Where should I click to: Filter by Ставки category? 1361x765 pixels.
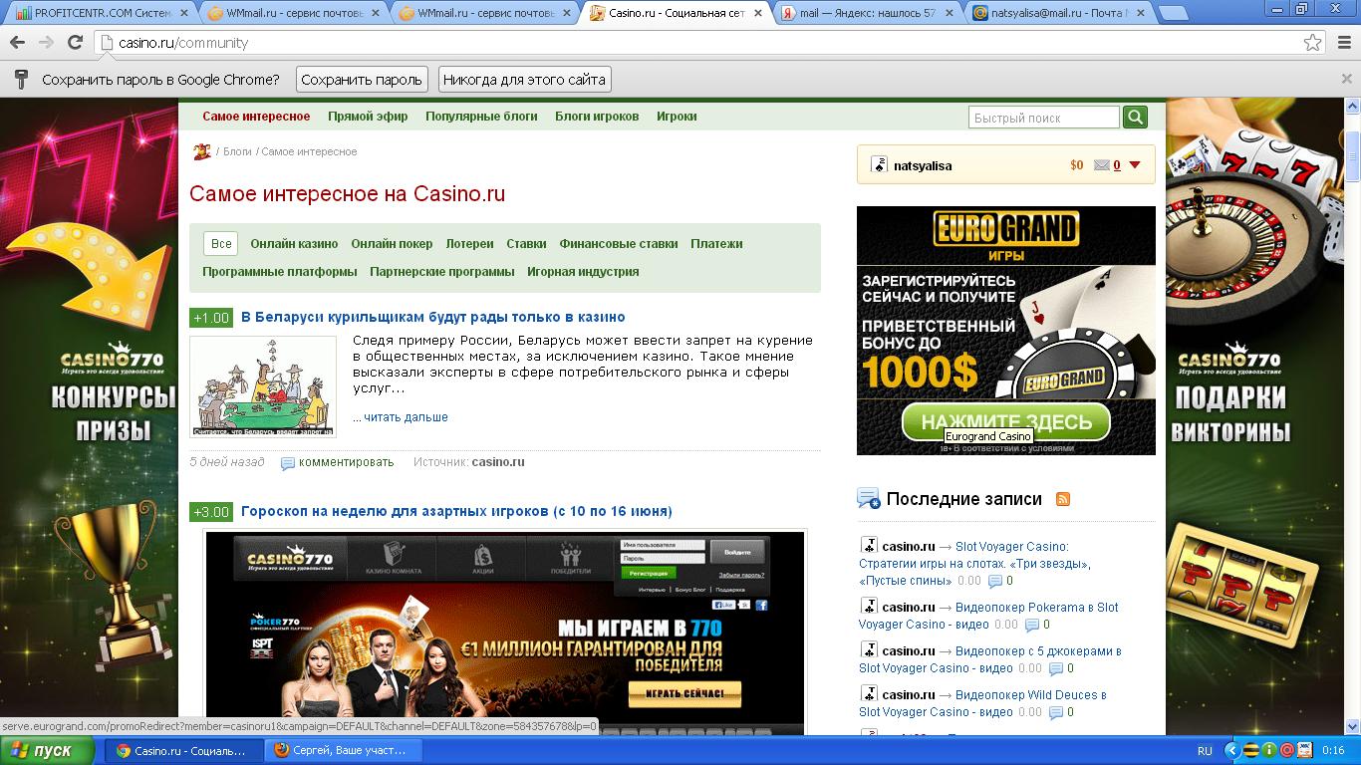[526, 244]
